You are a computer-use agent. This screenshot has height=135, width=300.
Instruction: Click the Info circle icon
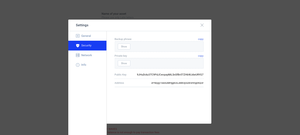click(x=78, y=65)
